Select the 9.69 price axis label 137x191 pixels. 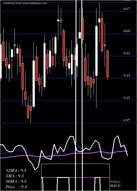pos(127,31)
